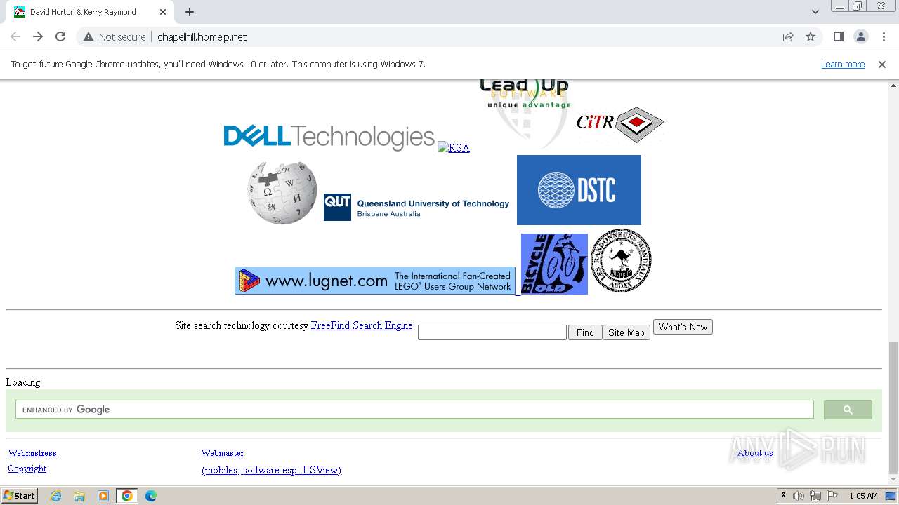The width and height of the screenshot is (899, 505).
Task: Focus the FreeFind site search box
Action: (x=492, y=332)
